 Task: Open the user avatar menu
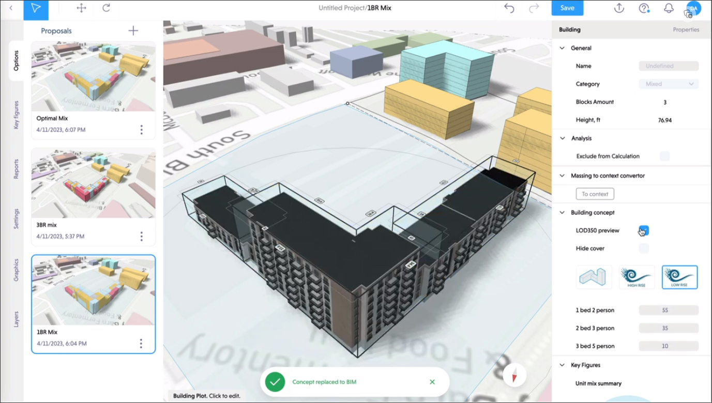[x=693, y=9]
